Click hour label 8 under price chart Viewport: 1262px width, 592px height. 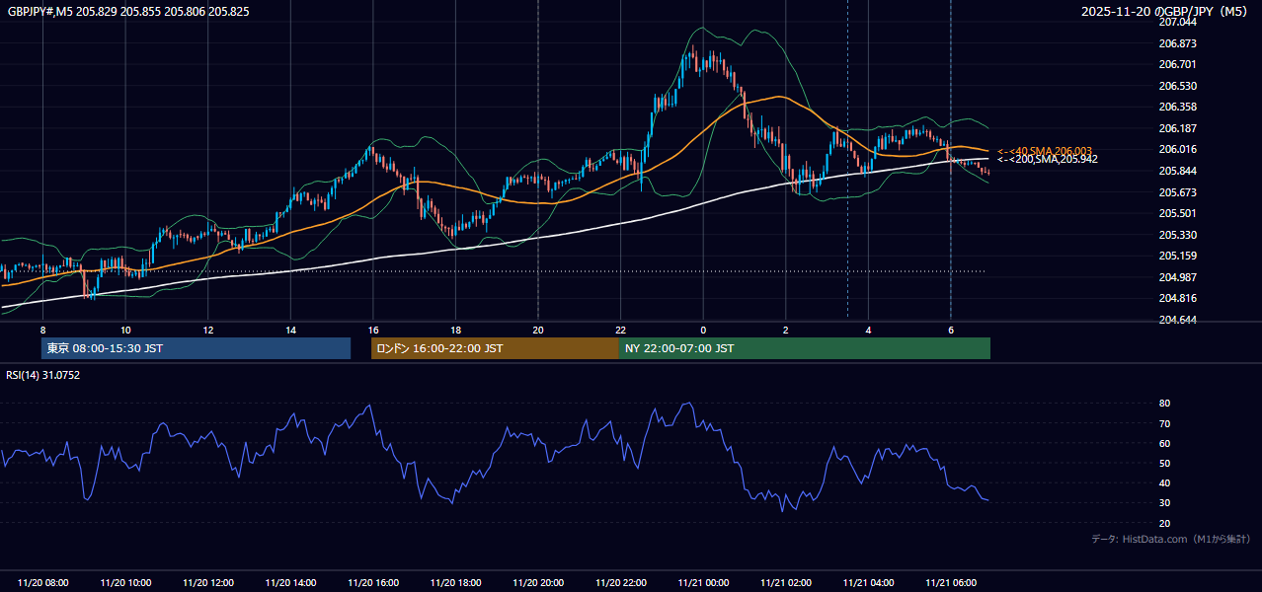(x=42, y=330)
